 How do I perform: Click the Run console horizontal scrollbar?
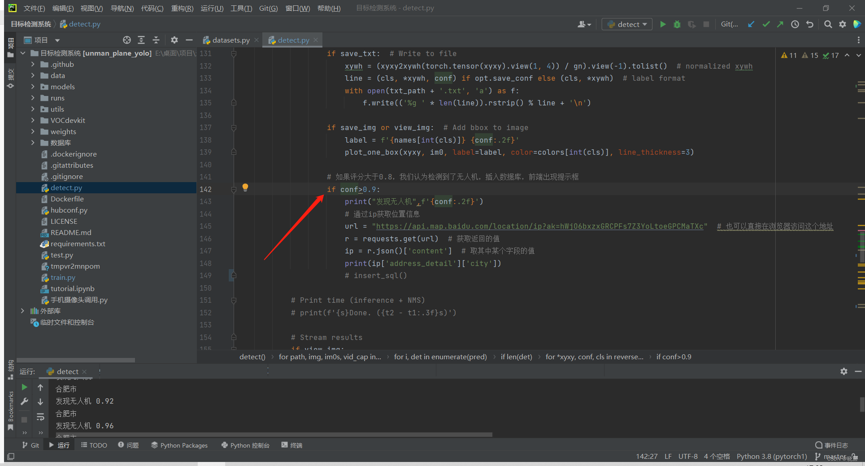point(274,435)
